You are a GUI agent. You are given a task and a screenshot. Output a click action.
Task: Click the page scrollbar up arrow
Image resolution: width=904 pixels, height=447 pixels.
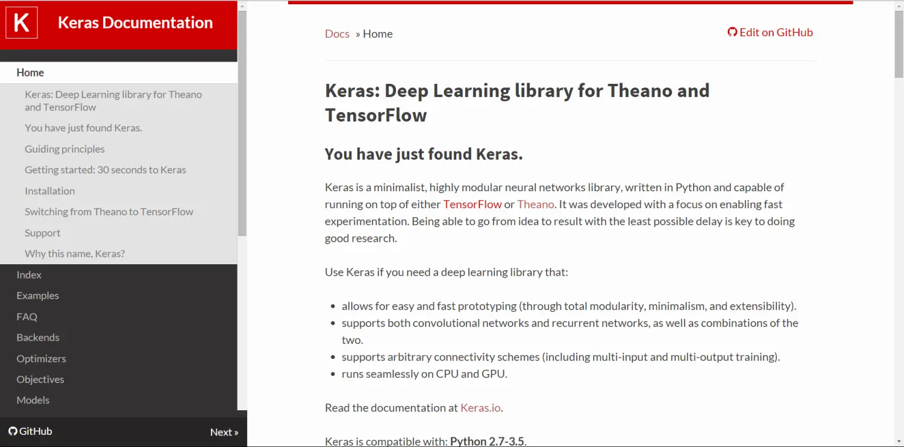pos(899,5)
